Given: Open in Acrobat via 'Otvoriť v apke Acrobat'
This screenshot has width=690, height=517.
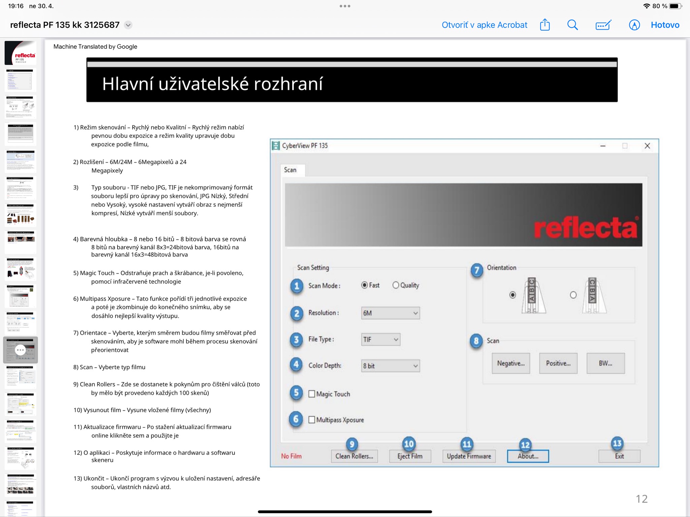Looking at the screenshot, I should (x=484, y=25).
